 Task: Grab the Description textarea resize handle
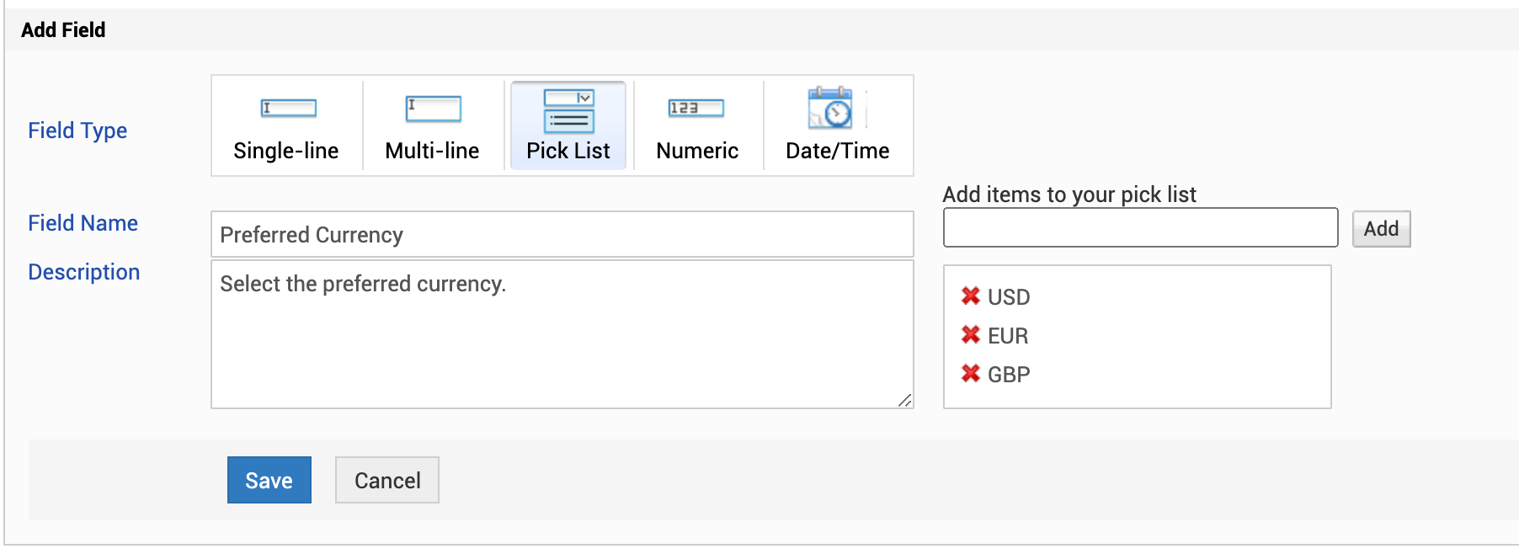(905, 401)
